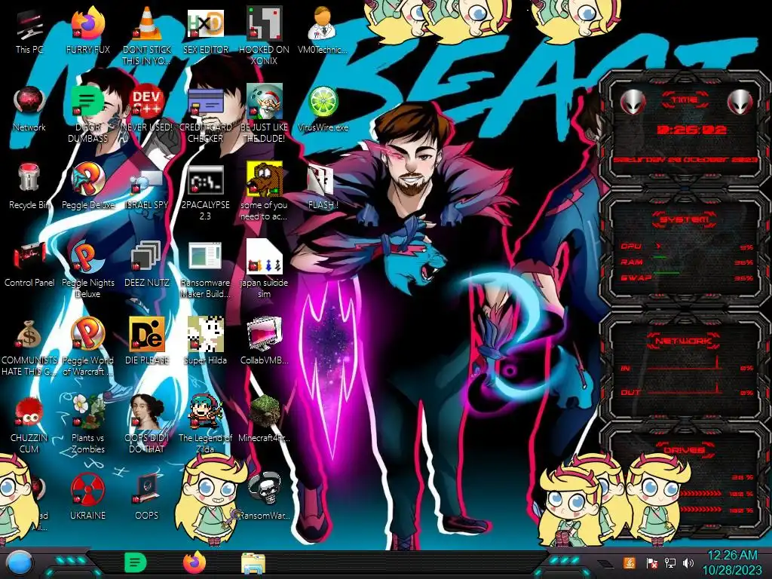Viewport: 772px width, 579px height.
Task: Launch Firefox from the taskbar
Action: [x=195, y=562]
